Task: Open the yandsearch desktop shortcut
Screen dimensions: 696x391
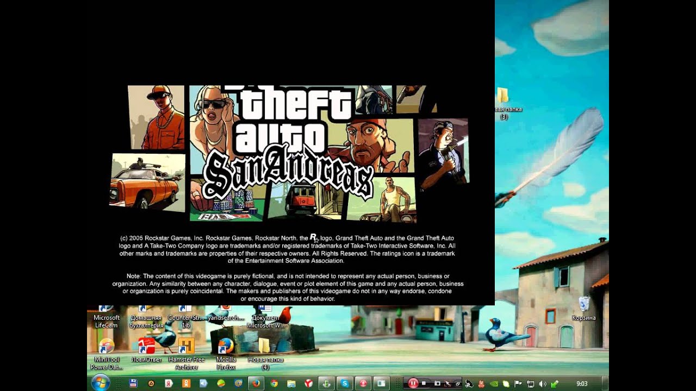Action: pos(226,314)
